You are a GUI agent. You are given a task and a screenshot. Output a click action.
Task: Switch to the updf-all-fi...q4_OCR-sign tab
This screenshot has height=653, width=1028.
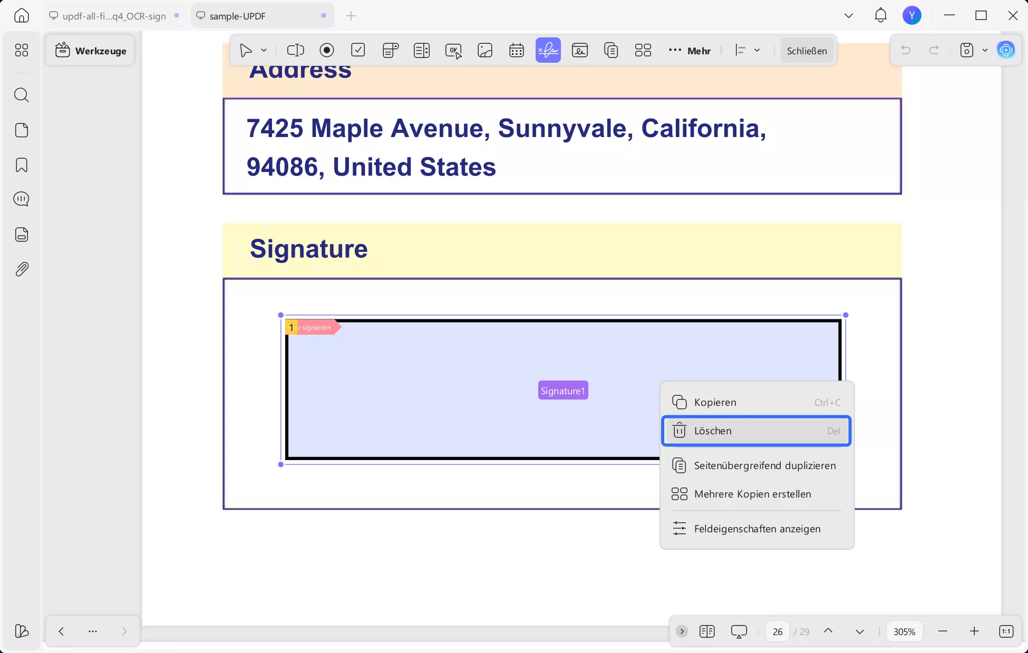pos(114,16)
